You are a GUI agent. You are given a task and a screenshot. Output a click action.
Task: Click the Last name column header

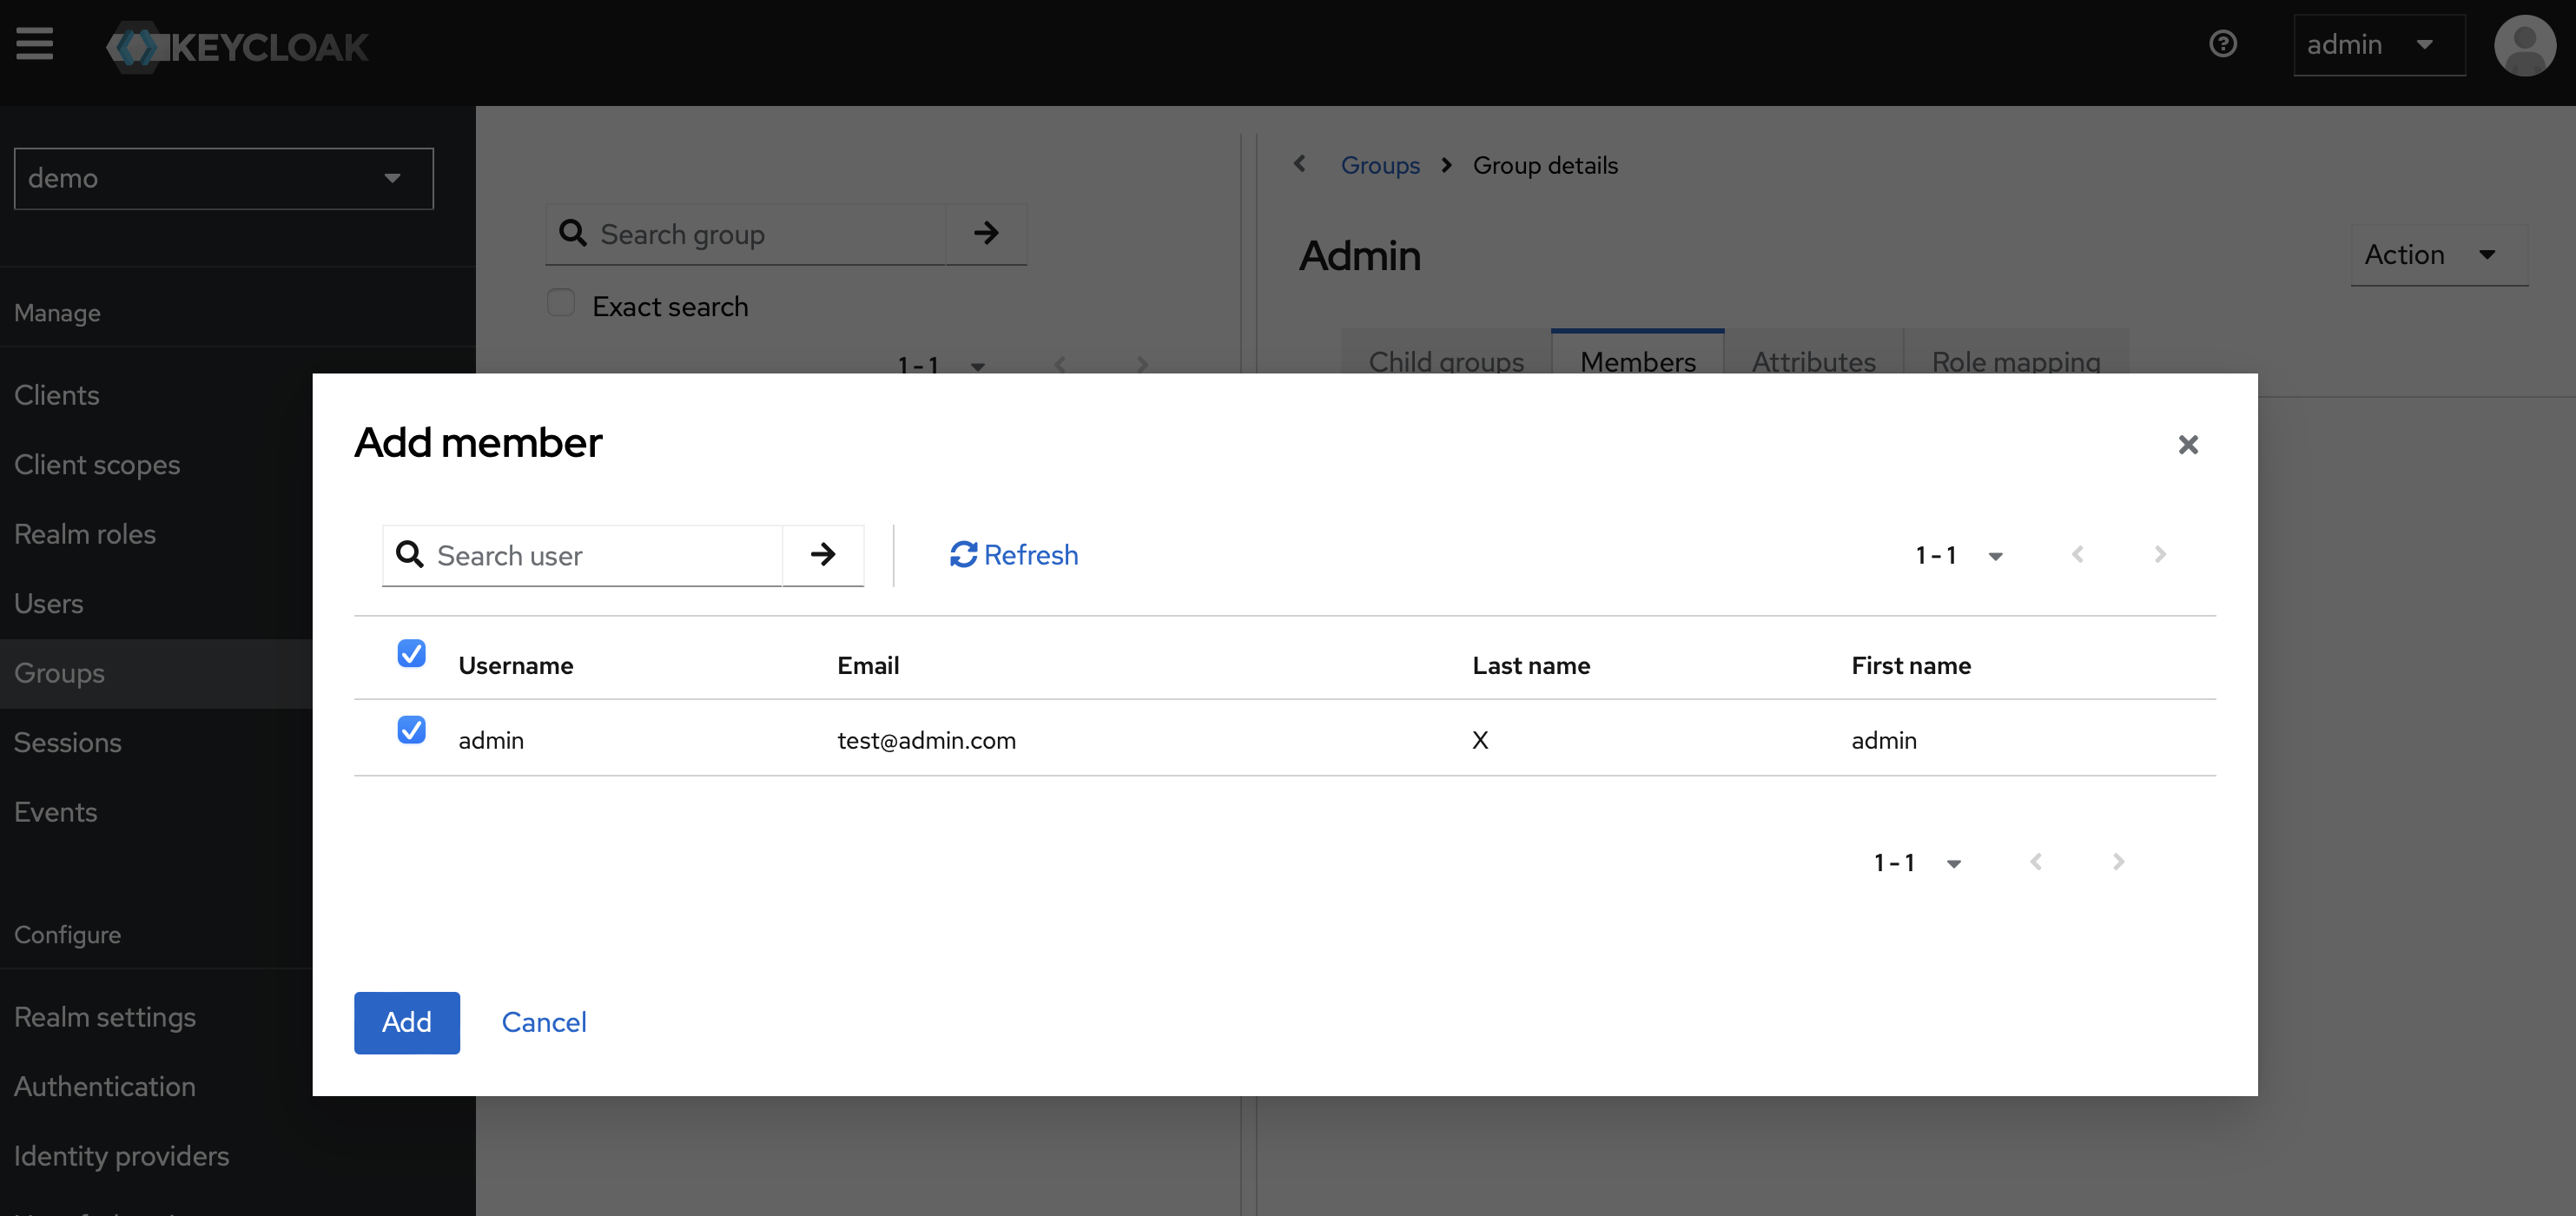(x=1531, y=666)
